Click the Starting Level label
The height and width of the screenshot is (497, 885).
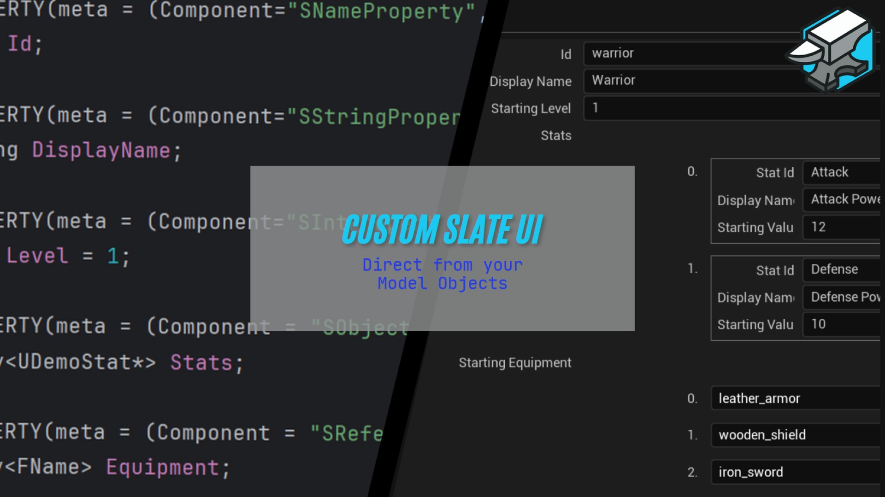tap(531, 109)
